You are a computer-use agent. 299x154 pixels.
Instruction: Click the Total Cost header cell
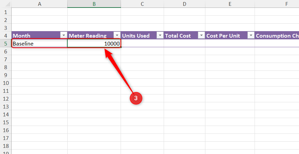click(x=185, y=35)
